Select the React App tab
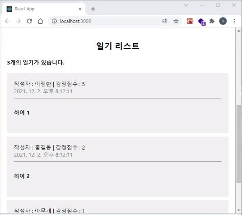The height and width of the screenshot is (215, 242). pos(44,9)
